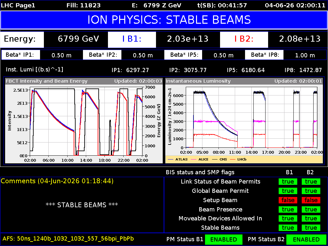Viewport: 328px width, 246px height.
Task: Click the t(SB): 00:41:57 timer
Action: click(x=222, y=5)
